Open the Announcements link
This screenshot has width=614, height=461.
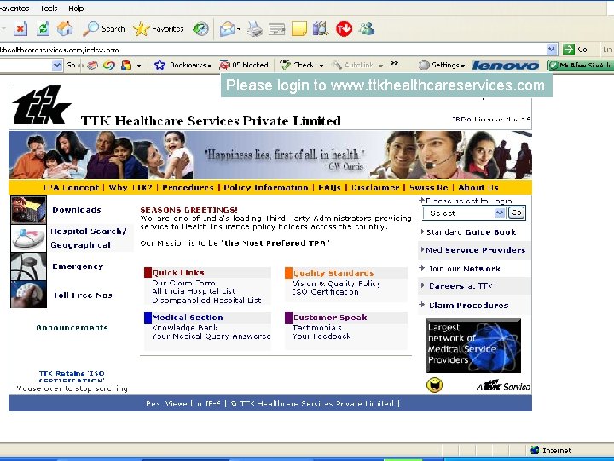[x=72, y=328]
